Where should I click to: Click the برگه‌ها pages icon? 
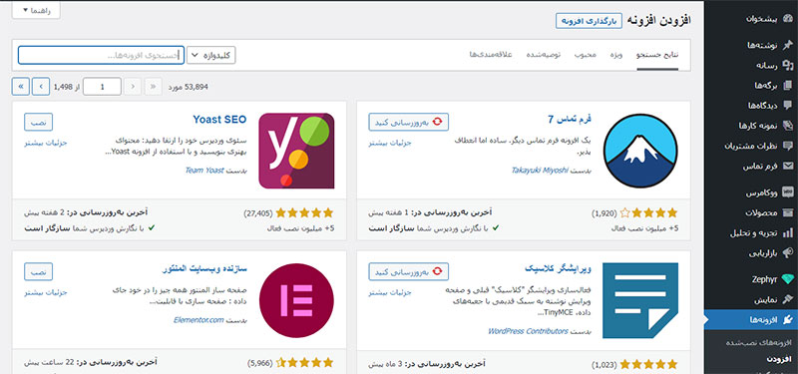click(788, 86)
